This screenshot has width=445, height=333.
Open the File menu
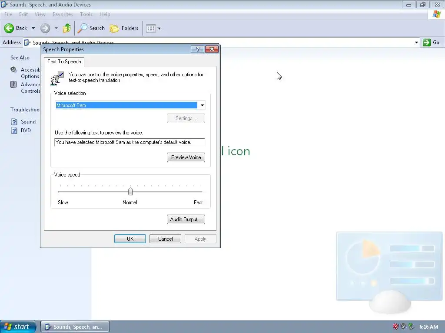tap(8, 14)
